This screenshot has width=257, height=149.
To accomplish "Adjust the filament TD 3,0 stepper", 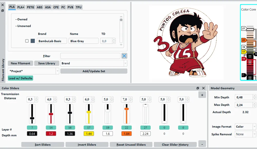I will [114, 41].
